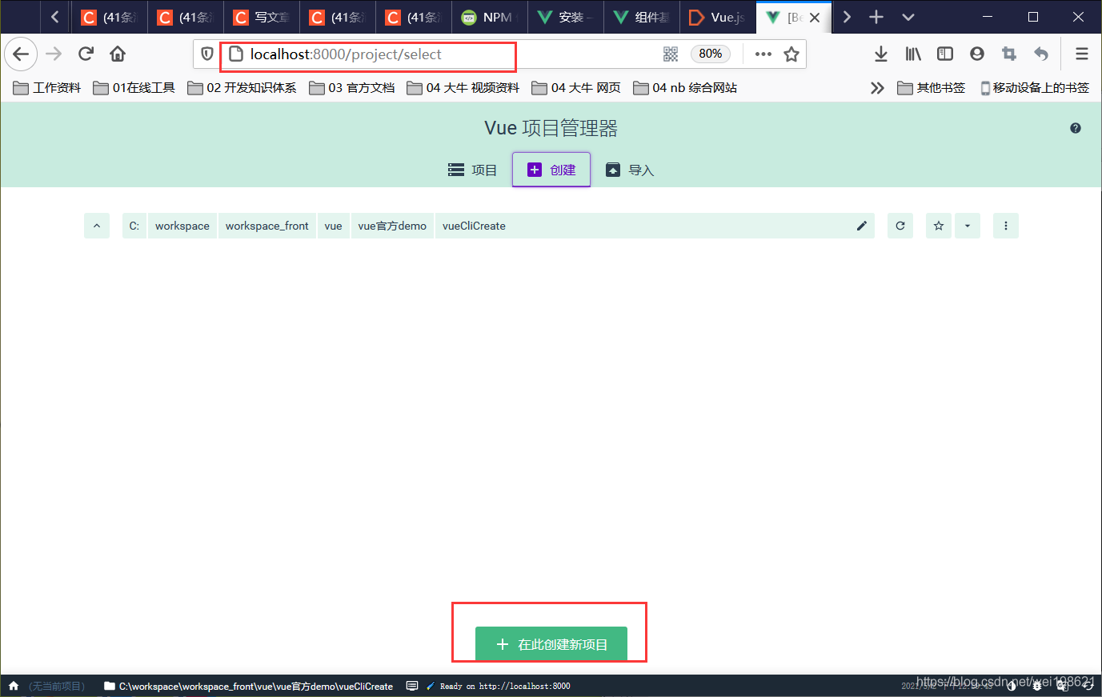
Task: Edit the folder path with the pencil
Action: [862, 226]
